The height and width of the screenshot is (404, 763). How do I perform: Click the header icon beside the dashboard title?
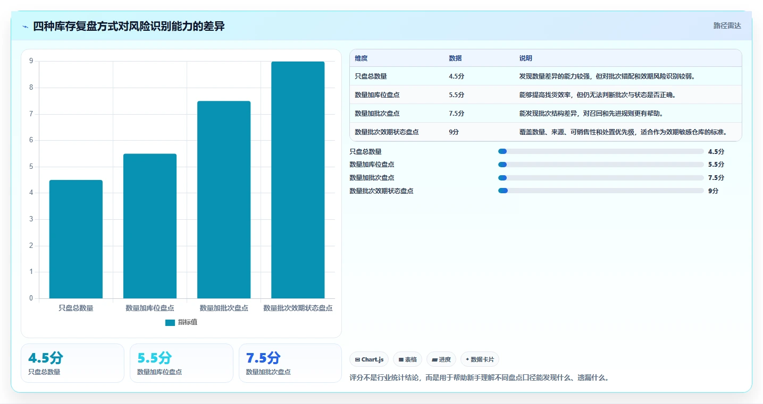(25, 27)
